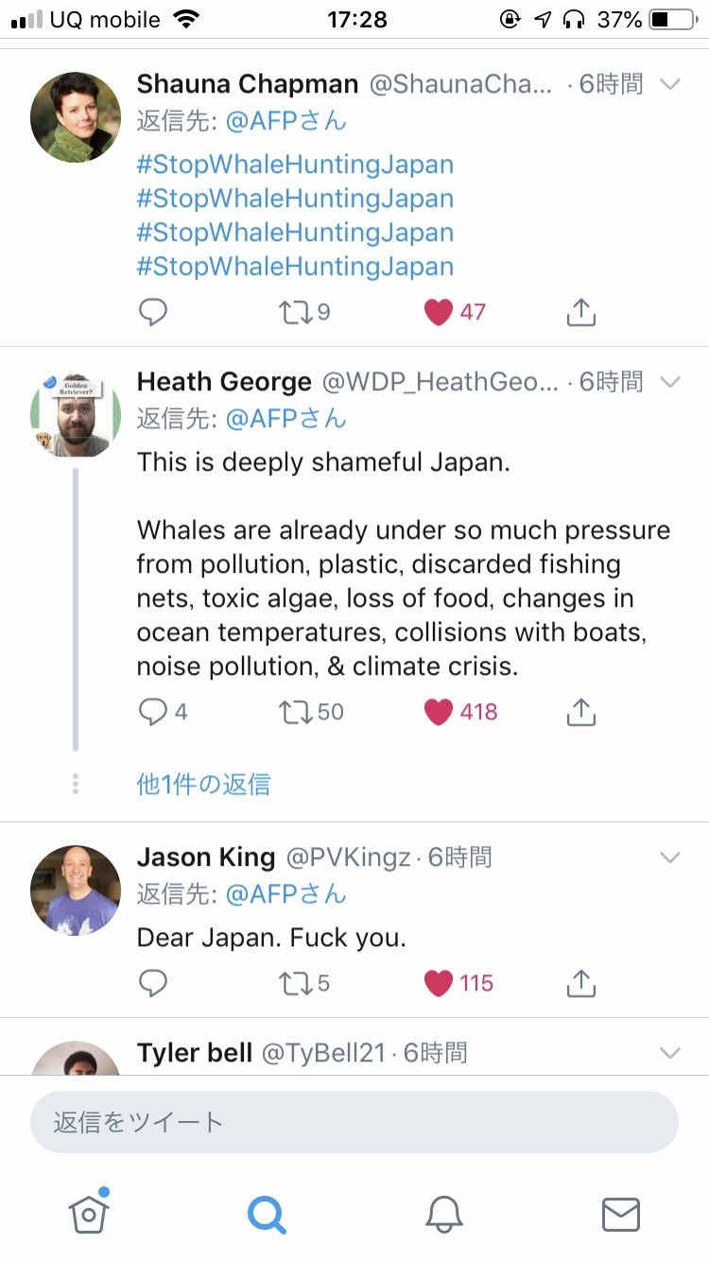Open the first #StopWhaleHuntingJapan hashtag
Screen dimensions: 709x1261
point(295,164)
